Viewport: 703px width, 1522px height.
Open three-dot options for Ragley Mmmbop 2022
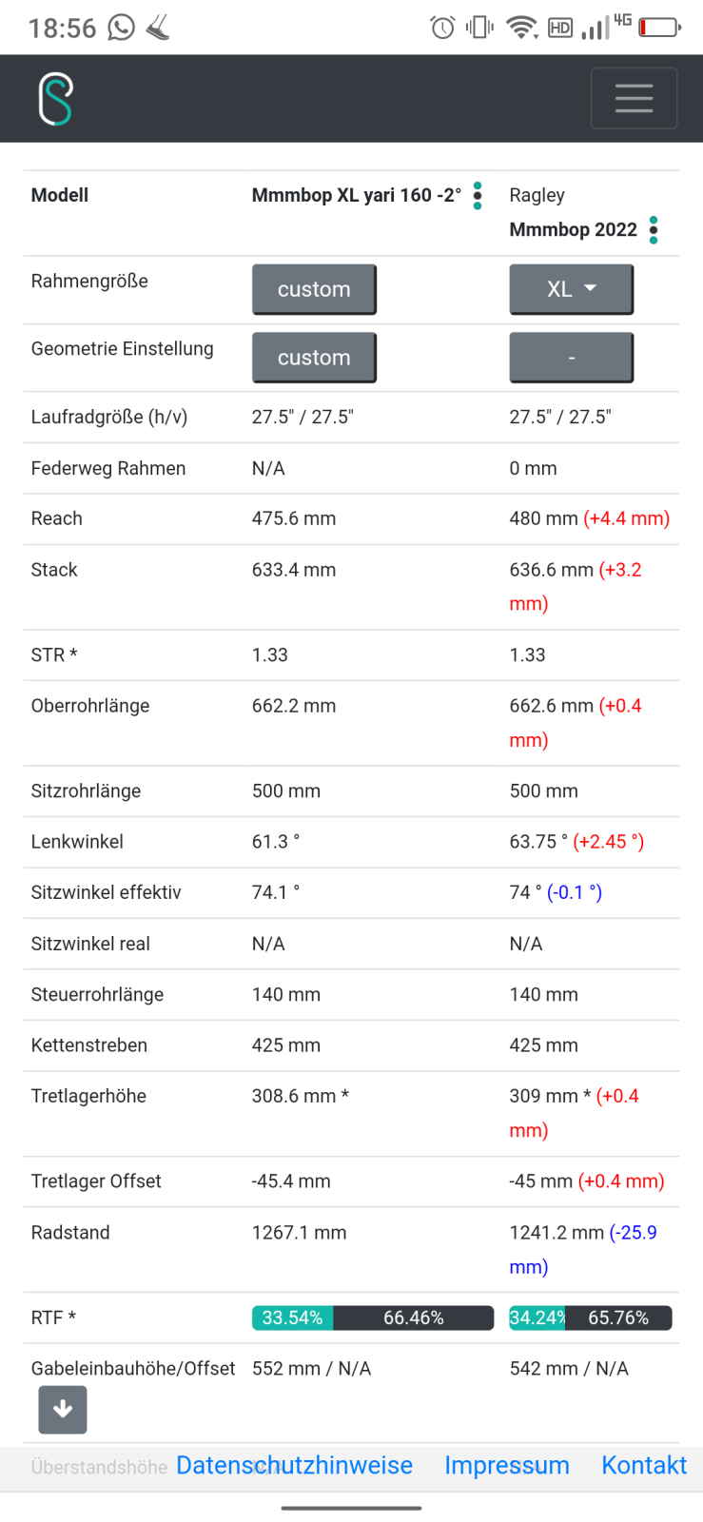tap(654, 230)
